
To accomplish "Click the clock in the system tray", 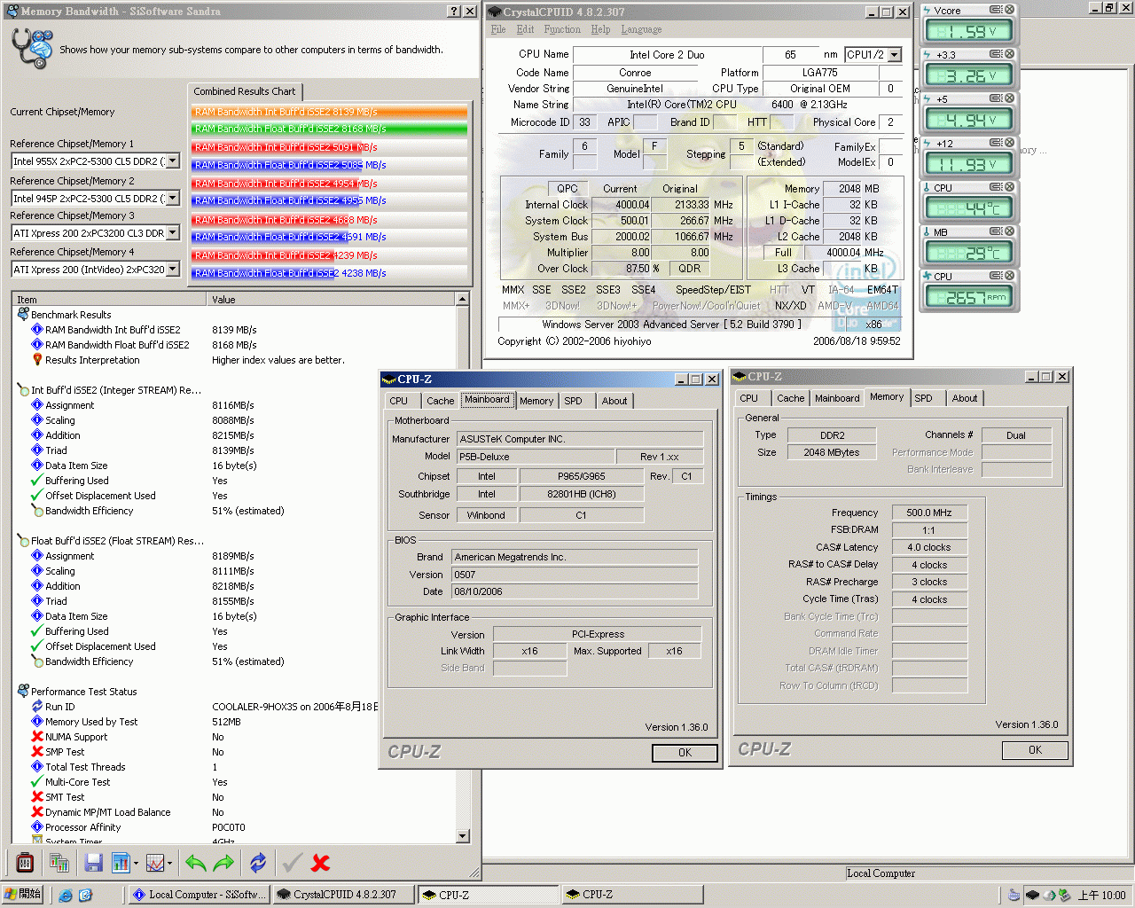I will tap(1101, 896).
